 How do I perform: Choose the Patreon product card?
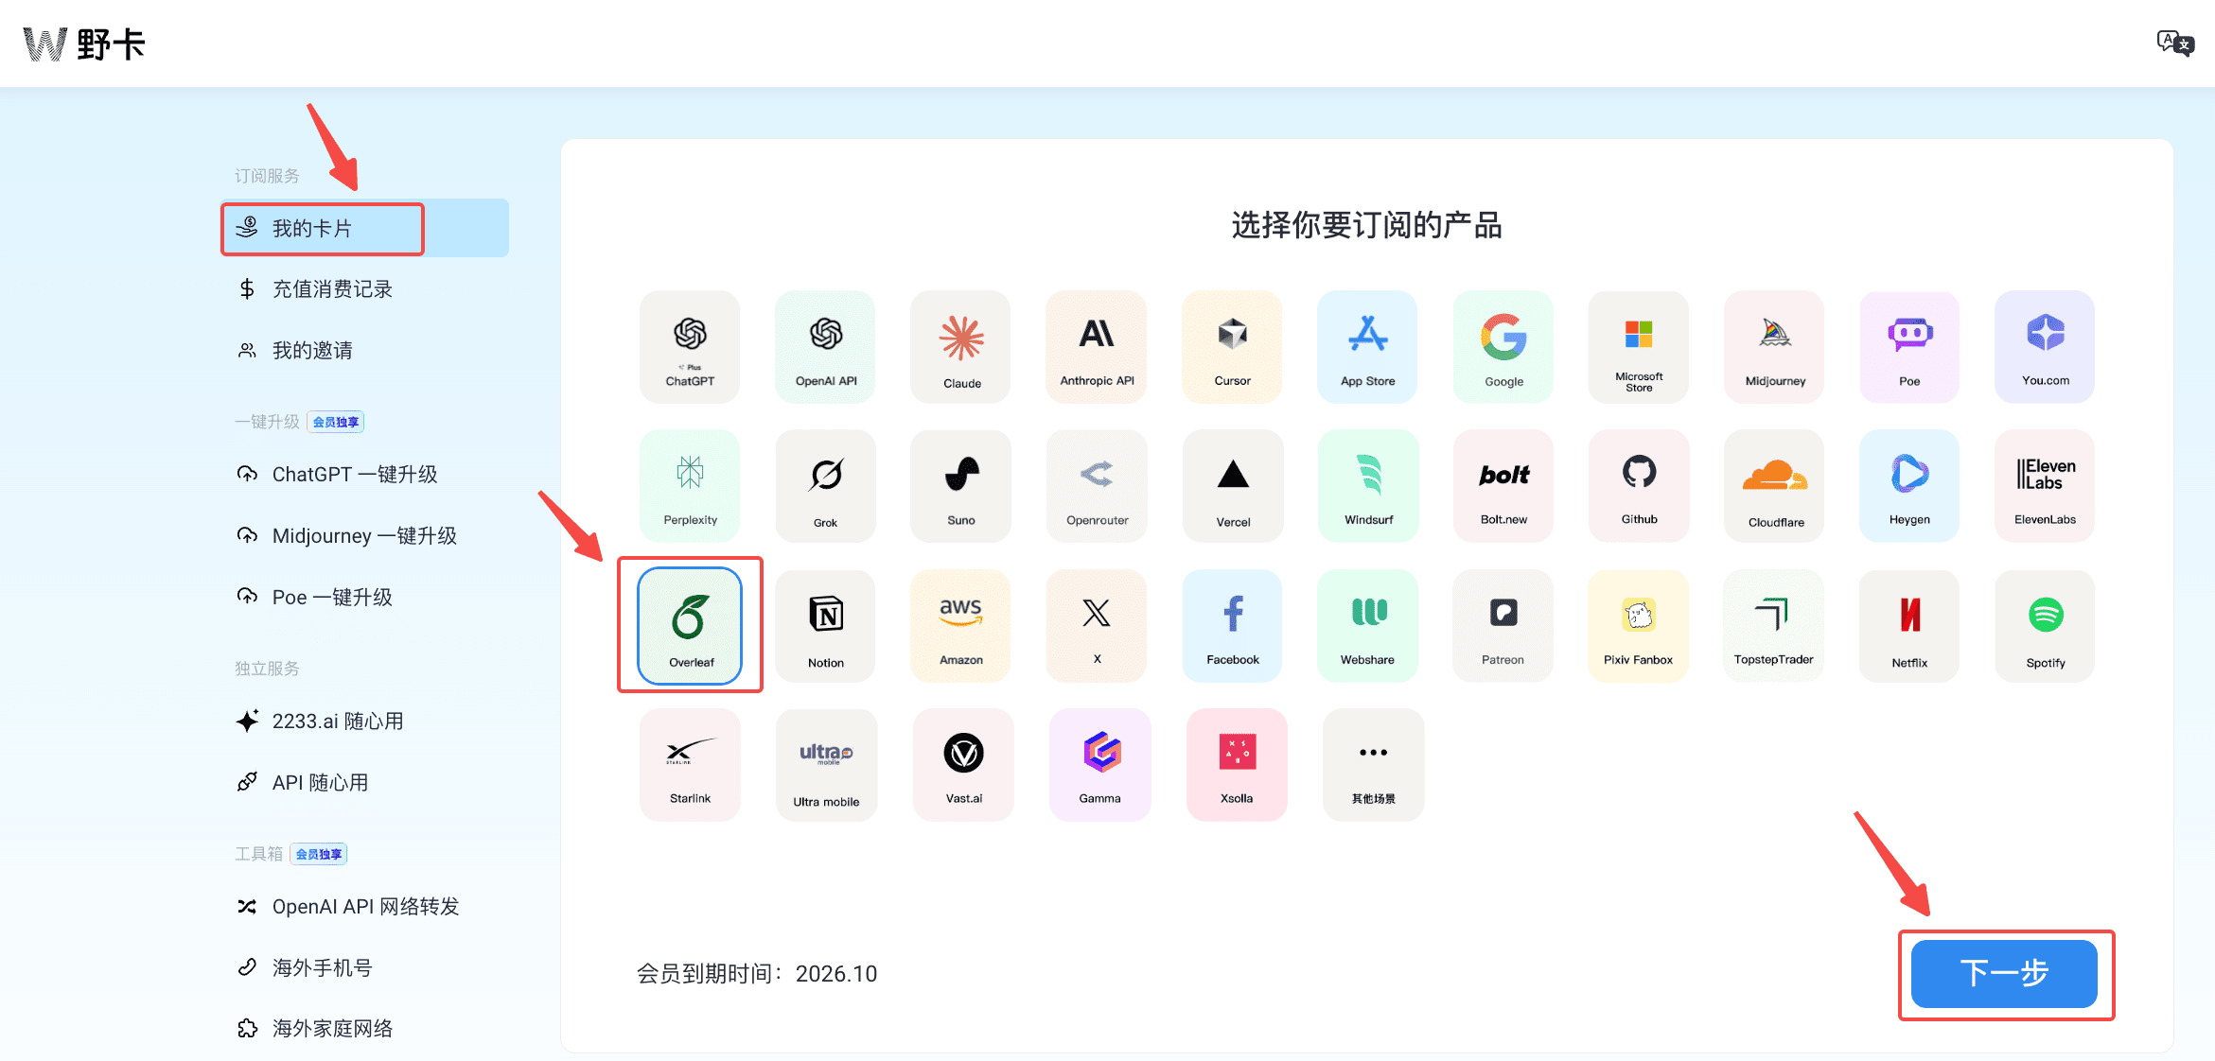pos(1503,625)
